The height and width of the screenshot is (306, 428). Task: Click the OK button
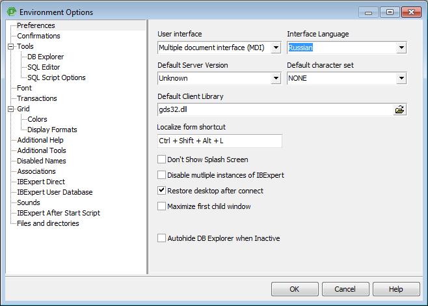click(295, 289)
